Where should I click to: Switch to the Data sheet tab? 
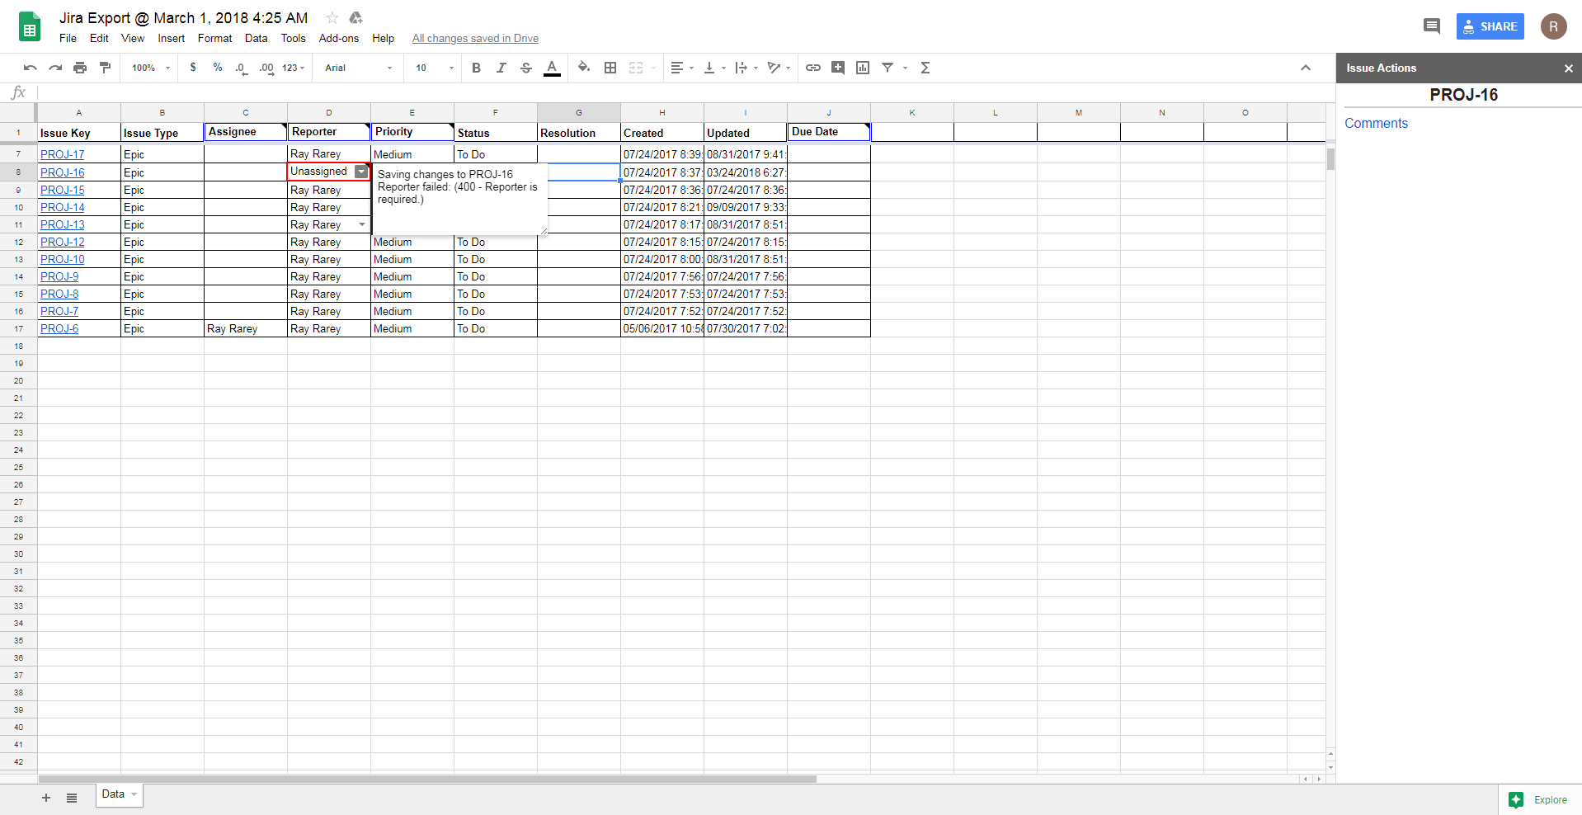[x=114, y=794]
